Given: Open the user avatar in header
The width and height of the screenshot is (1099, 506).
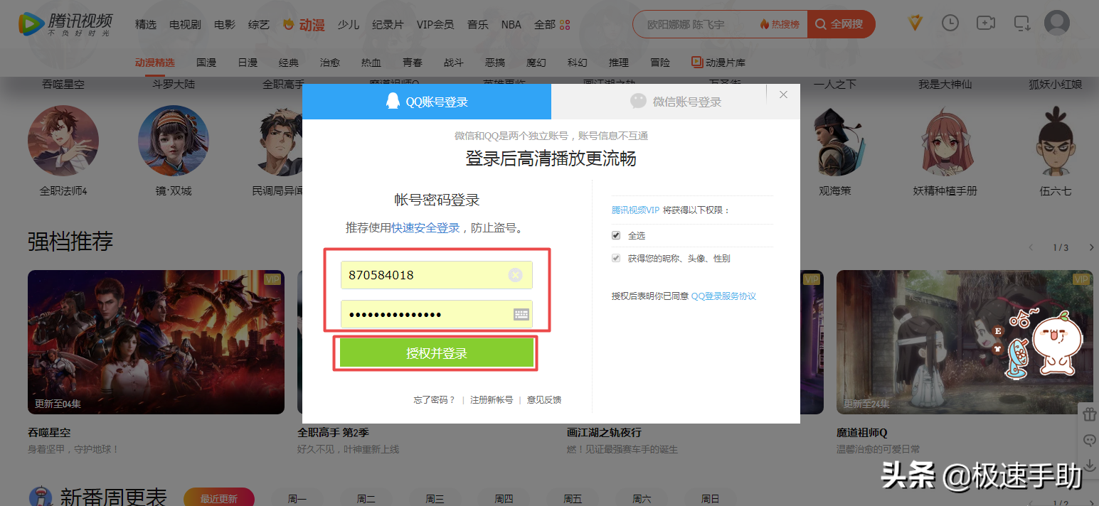Looking at the screenshot, I should coord(1057,23).
